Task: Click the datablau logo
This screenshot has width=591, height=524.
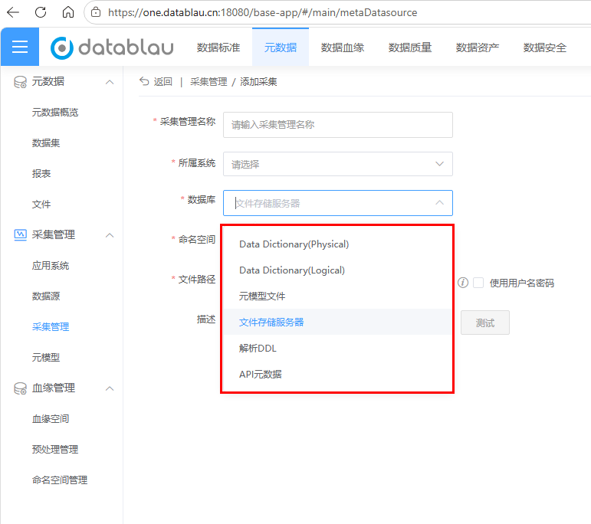Action: (x=112, y=47)
